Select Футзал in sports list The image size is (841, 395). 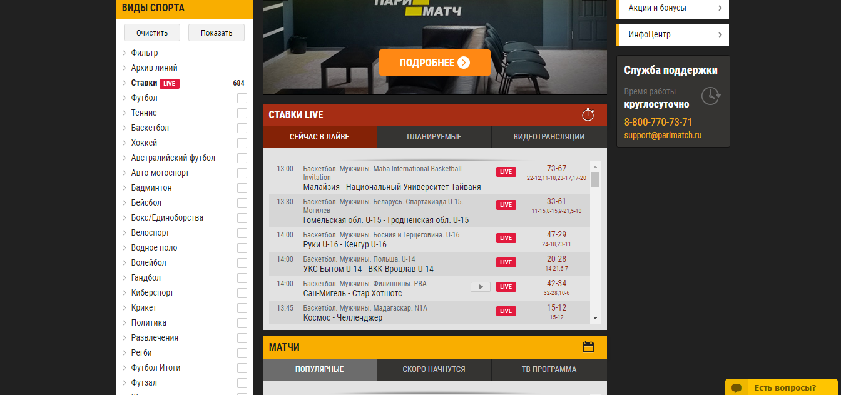[x=144, y=383]
